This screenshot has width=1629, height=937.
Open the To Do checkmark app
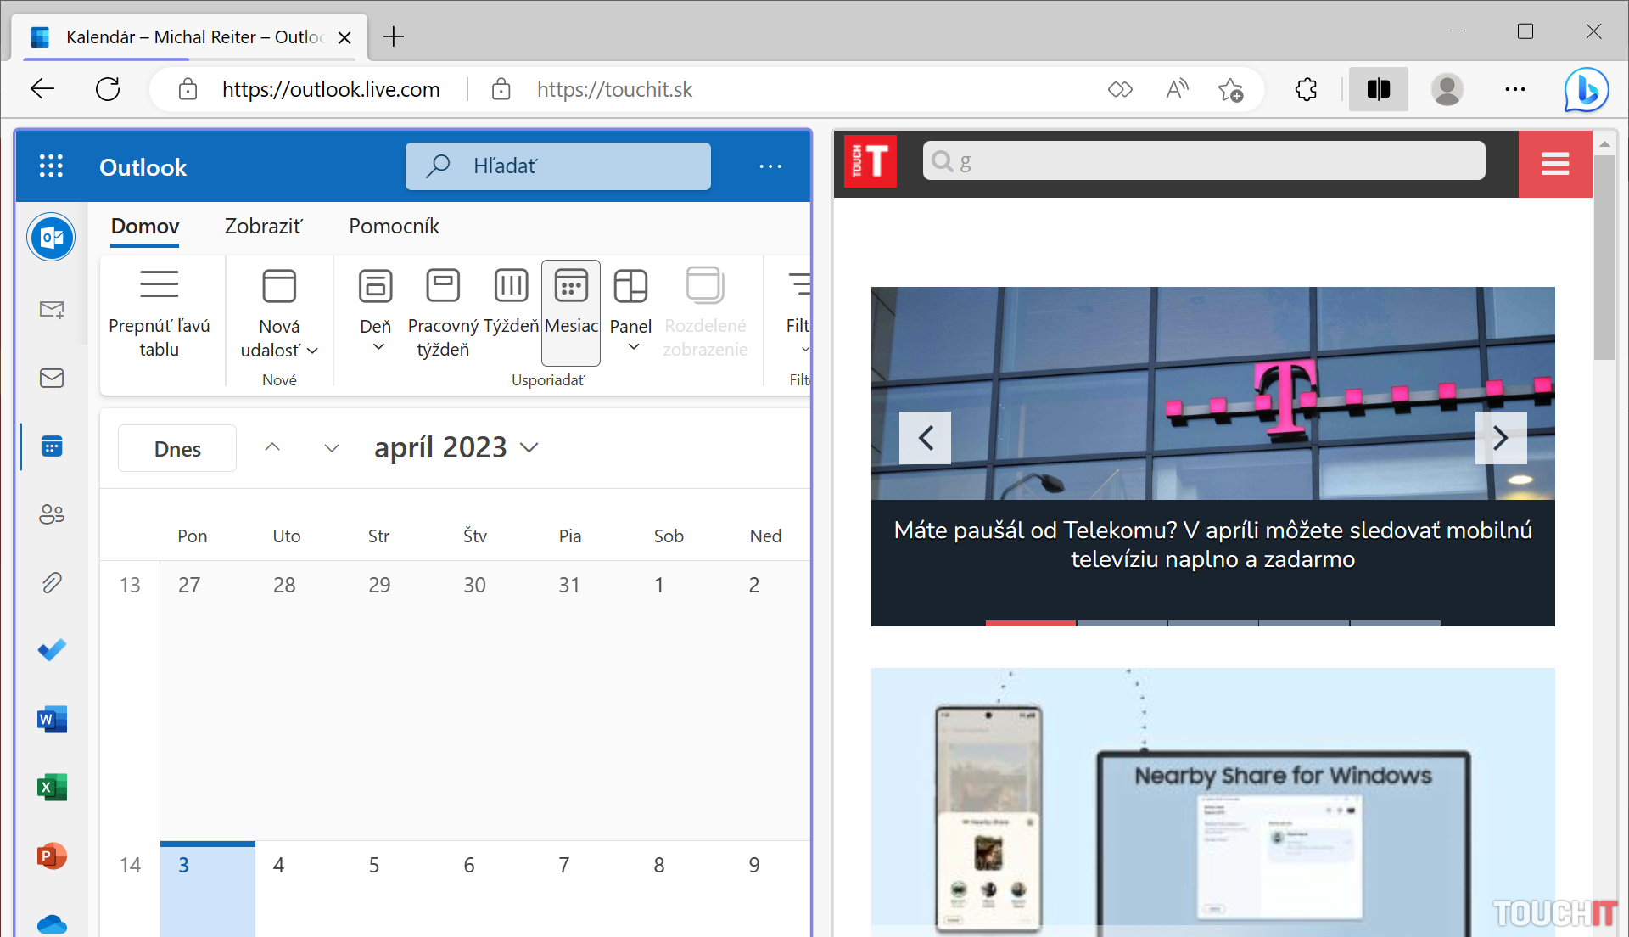pyautogui.click(x=52, y=650)
